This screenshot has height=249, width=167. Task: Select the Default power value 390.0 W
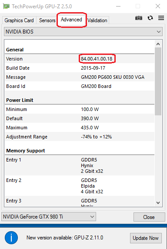[90, 118]
